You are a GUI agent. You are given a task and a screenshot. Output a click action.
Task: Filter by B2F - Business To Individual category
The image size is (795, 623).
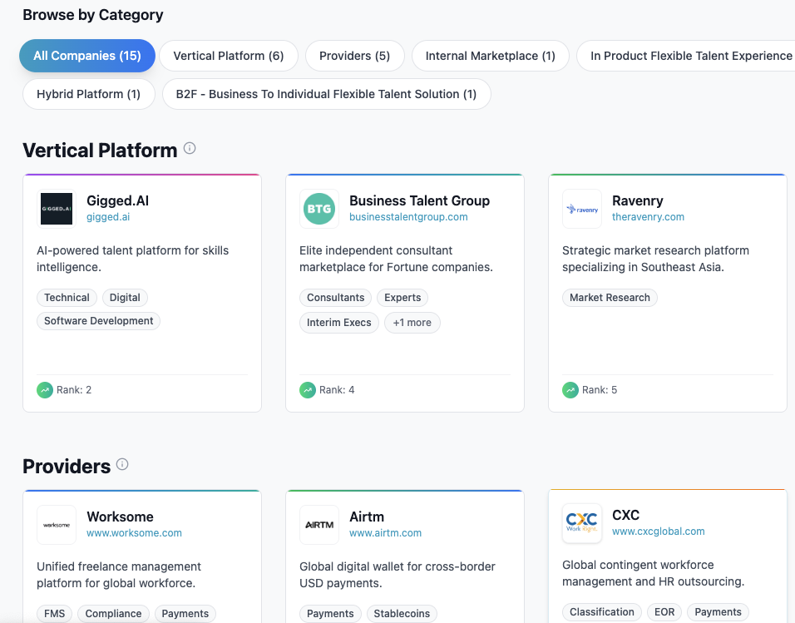point(327,94)
